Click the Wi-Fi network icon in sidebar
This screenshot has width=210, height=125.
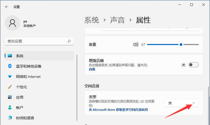click(10, 76)
